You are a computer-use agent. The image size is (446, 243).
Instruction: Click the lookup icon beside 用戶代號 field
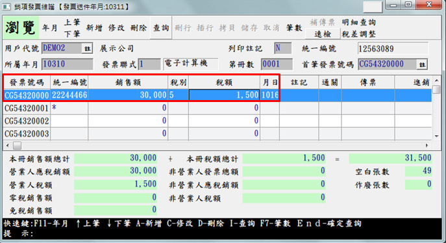tap(88, 49)
